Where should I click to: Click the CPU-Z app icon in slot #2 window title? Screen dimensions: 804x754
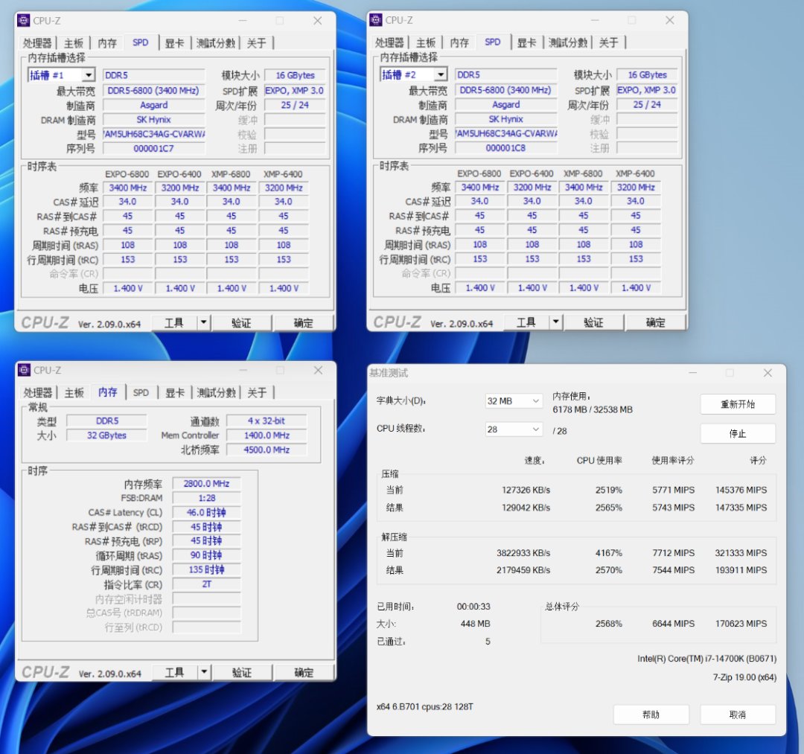click(376, 20)
